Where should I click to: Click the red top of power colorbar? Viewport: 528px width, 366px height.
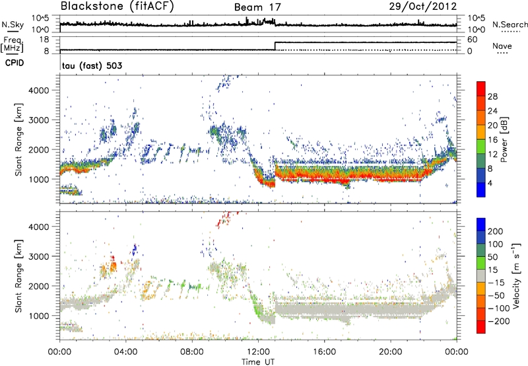click(481, 89)
